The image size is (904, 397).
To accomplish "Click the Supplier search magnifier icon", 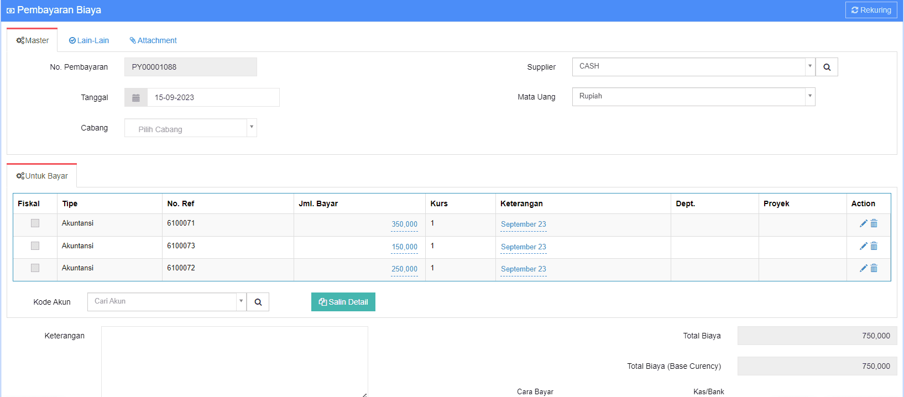I will pos(827,67).
